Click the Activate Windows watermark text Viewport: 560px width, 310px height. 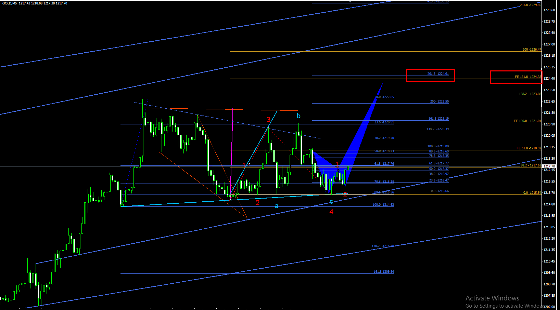[492, 298]
